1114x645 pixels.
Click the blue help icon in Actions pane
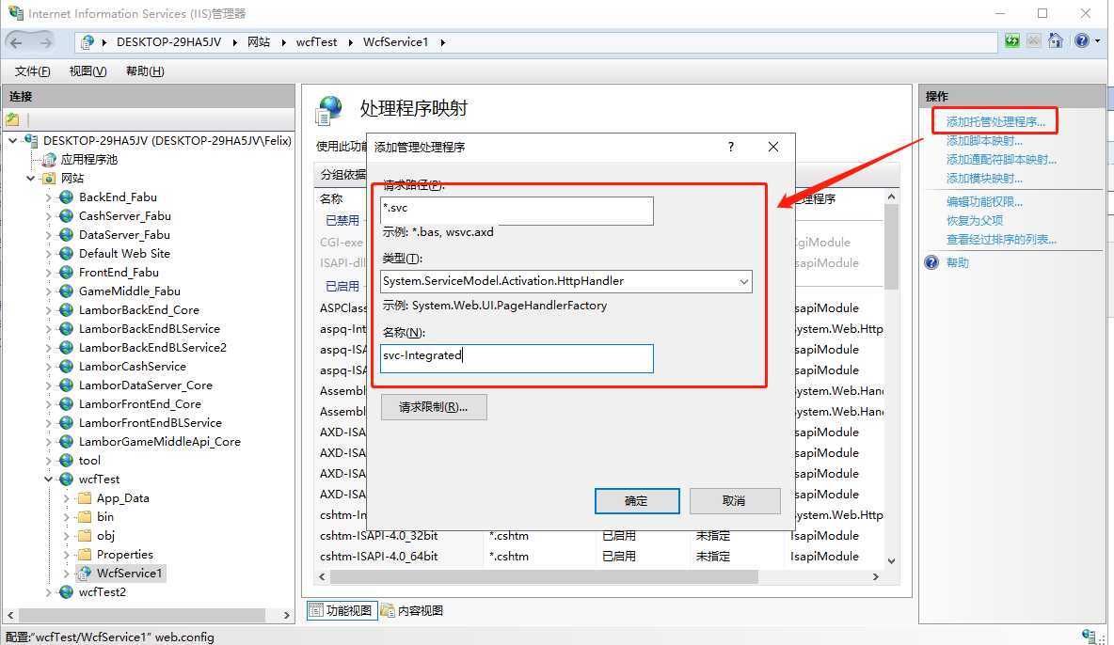point(931,263)
